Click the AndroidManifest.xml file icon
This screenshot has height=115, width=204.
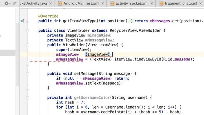click(60, 4)
